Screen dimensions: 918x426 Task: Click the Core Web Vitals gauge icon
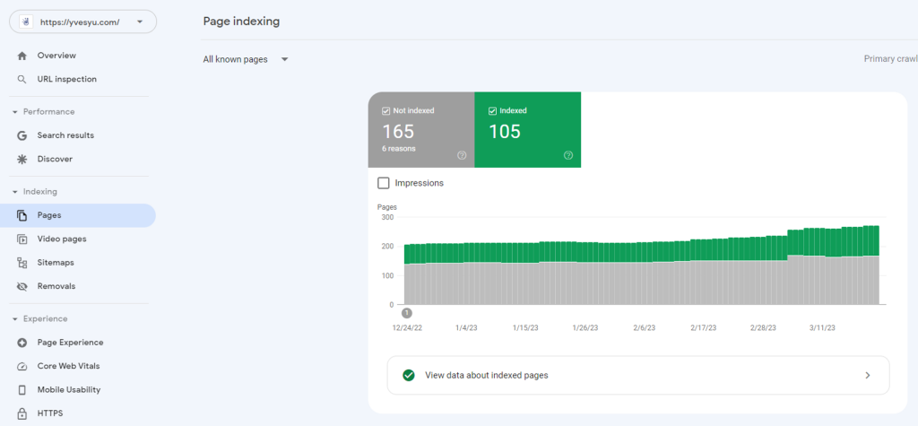(x=22, y=366)
